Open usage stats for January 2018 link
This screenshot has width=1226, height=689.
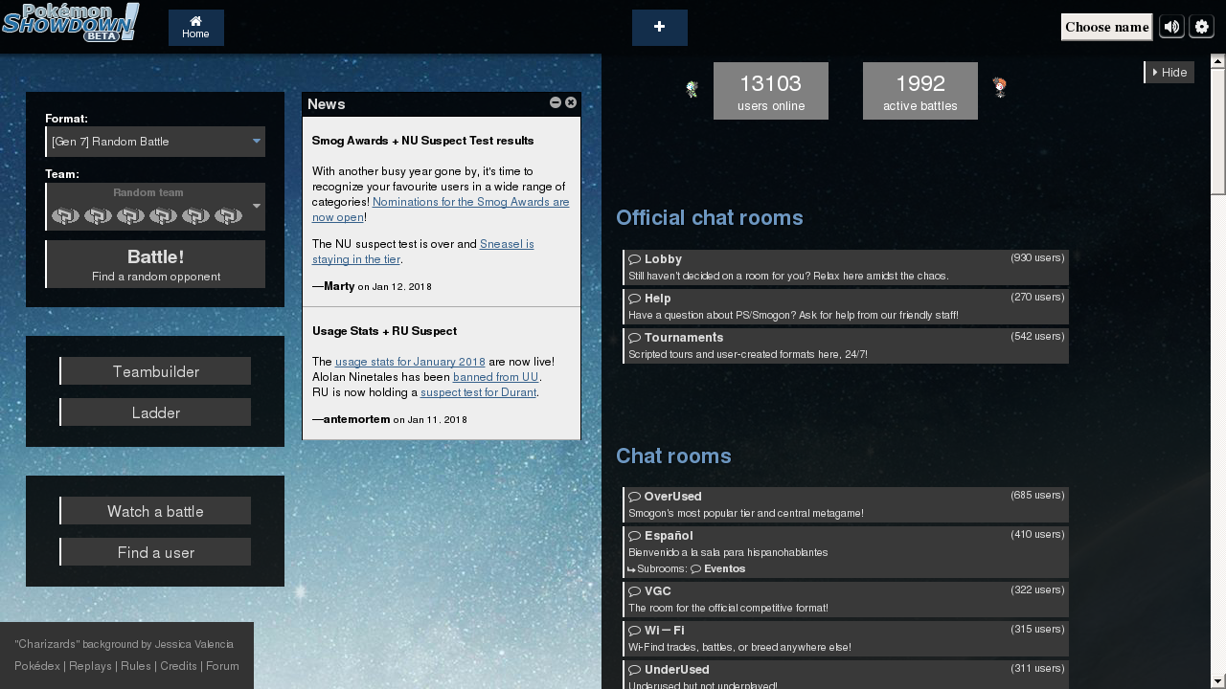(410, 362)
